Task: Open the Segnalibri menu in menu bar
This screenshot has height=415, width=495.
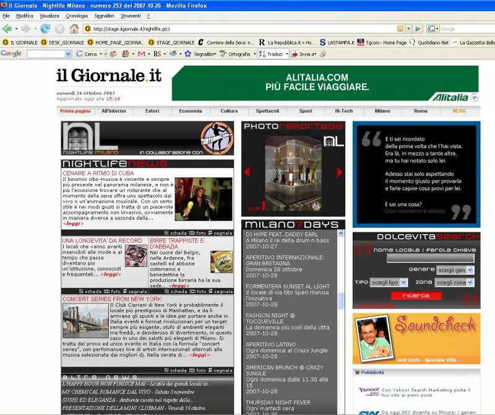Action: pyautogui.click(x=104, y=15)
